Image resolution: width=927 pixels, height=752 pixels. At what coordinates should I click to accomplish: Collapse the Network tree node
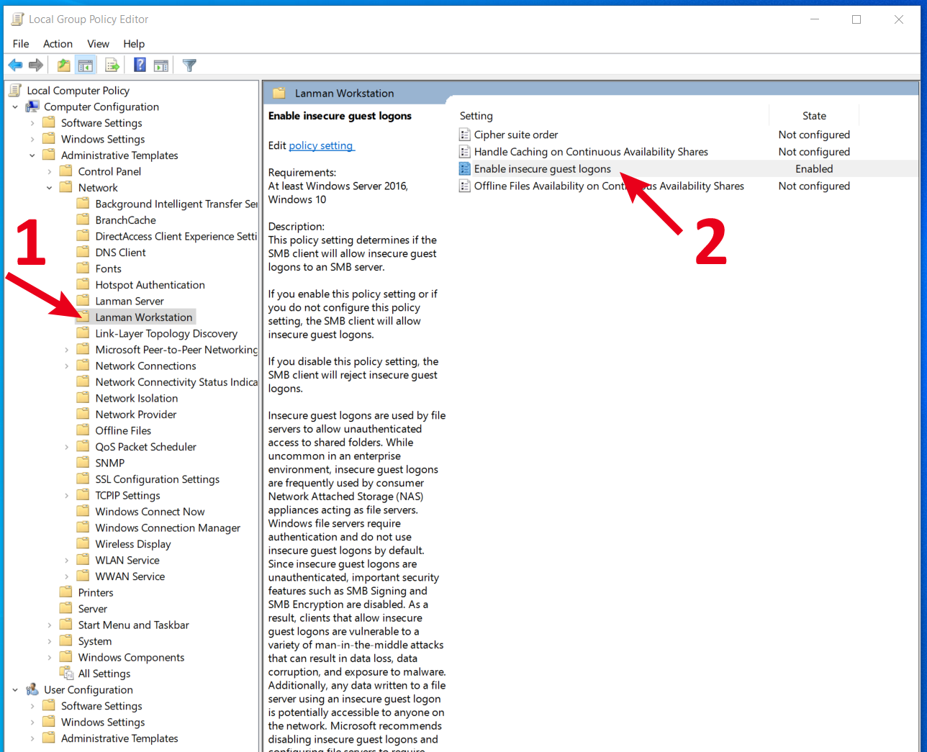coord(49,187)
